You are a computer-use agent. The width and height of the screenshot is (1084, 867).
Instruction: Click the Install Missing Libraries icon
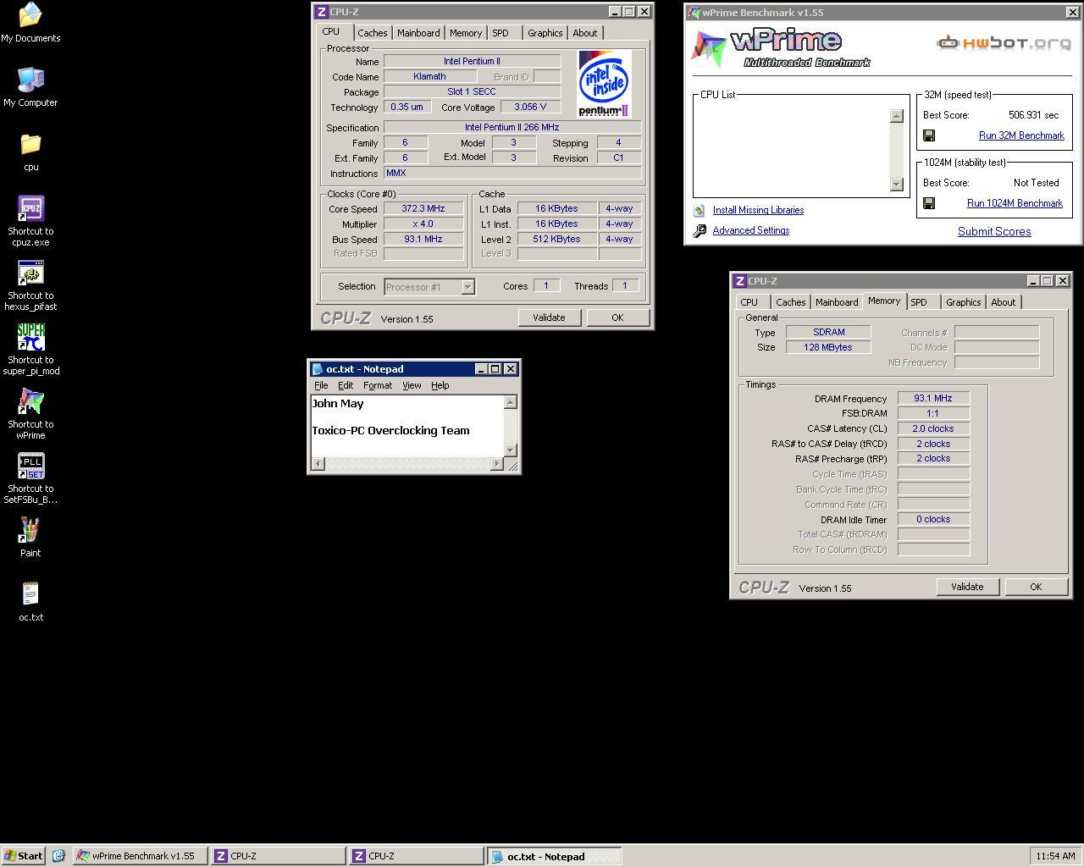pyautogui.click(x=699, y=210)
